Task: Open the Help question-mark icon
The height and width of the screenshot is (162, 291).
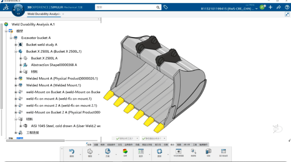Action: pos(287,7)
